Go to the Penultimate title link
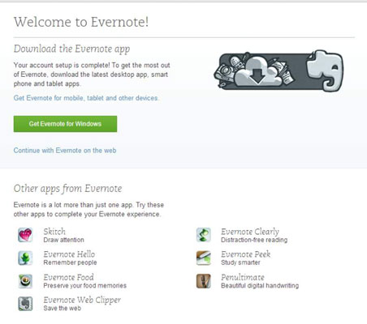 coord(243,277)
